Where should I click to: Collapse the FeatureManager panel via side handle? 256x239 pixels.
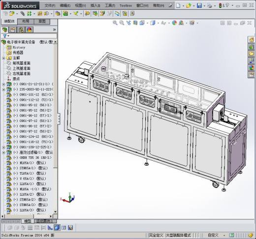pyautogui.click(x=59, y=119)
